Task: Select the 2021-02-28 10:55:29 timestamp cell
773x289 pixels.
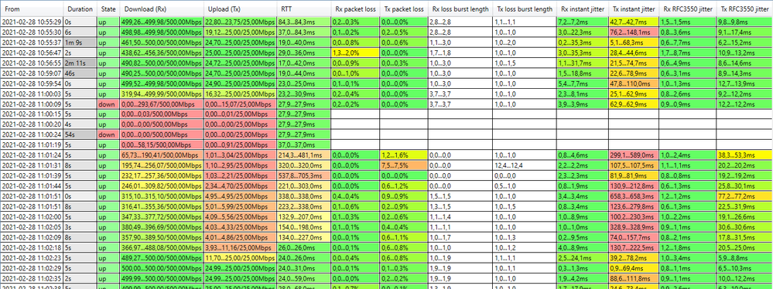Action: [32, 22]
